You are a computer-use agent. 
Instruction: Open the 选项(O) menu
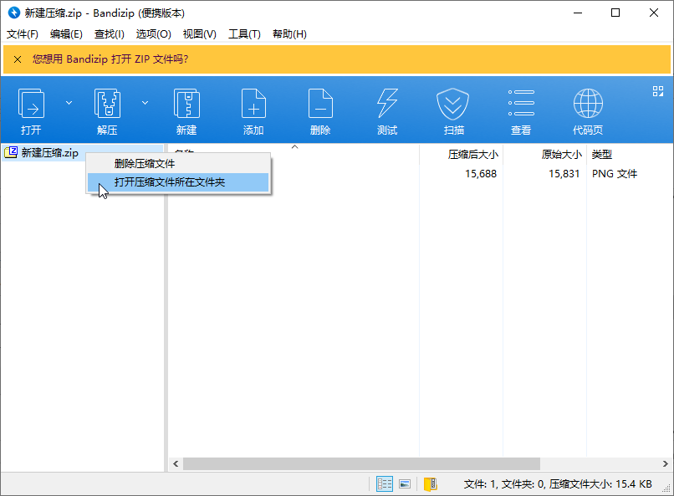tap(154, 34)
